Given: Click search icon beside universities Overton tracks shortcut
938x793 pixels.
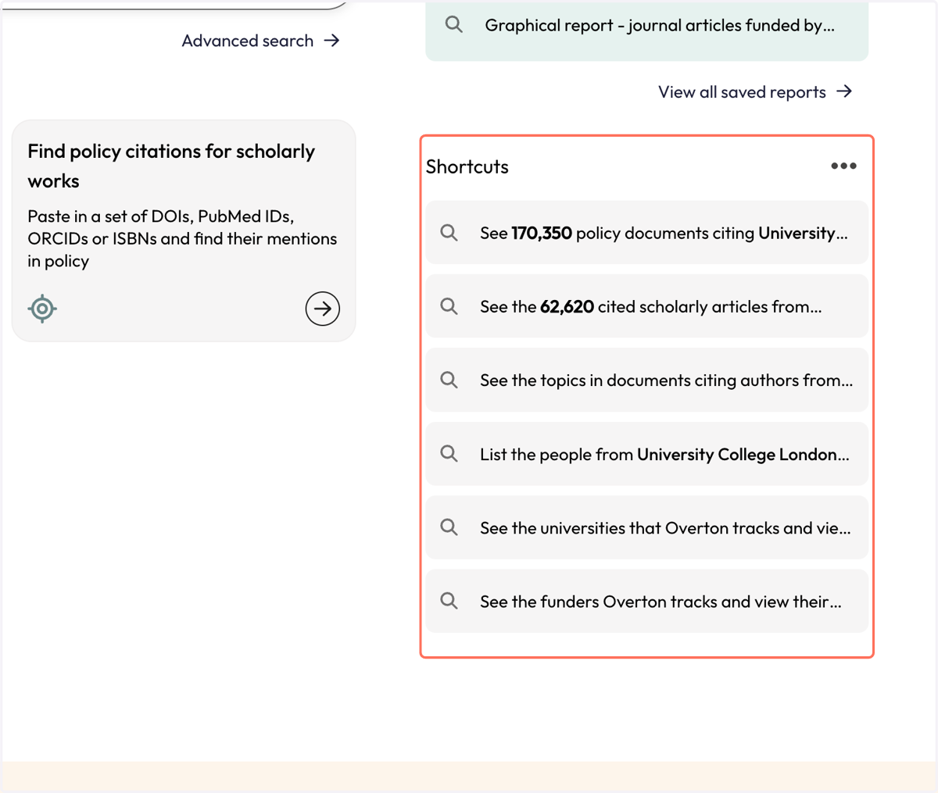Looking at the screenshot, I should coord(449,527).
